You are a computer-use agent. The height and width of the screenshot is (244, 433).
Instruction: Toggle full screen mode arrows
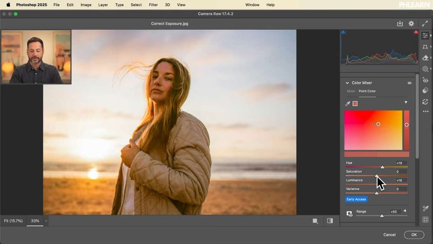425,24
